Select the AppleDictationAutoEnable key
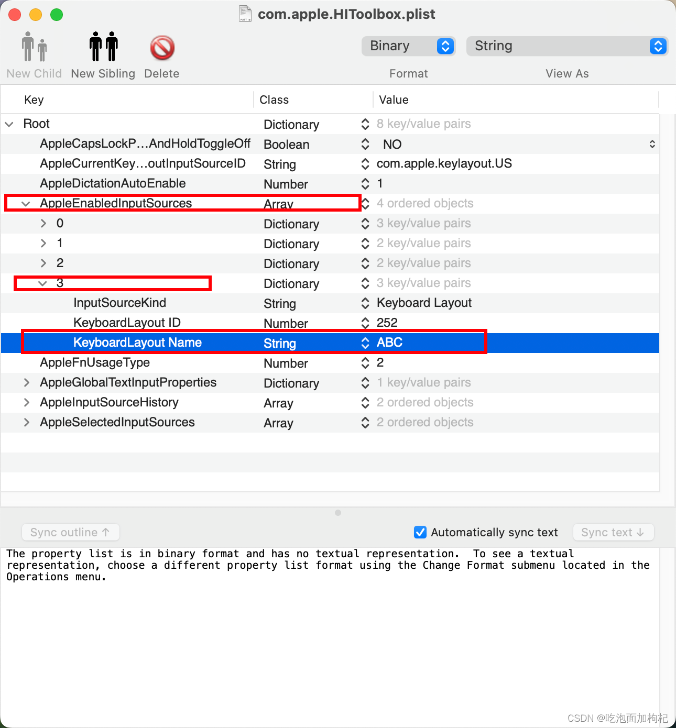The image size is (676, 728). pos(113,183)
